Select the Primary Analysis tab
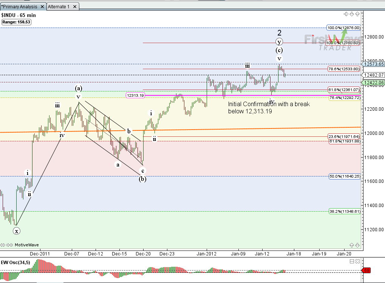Image resolution: width=385 pixels, height=283 pixels. pyautogui.click(x=20, y=7)
